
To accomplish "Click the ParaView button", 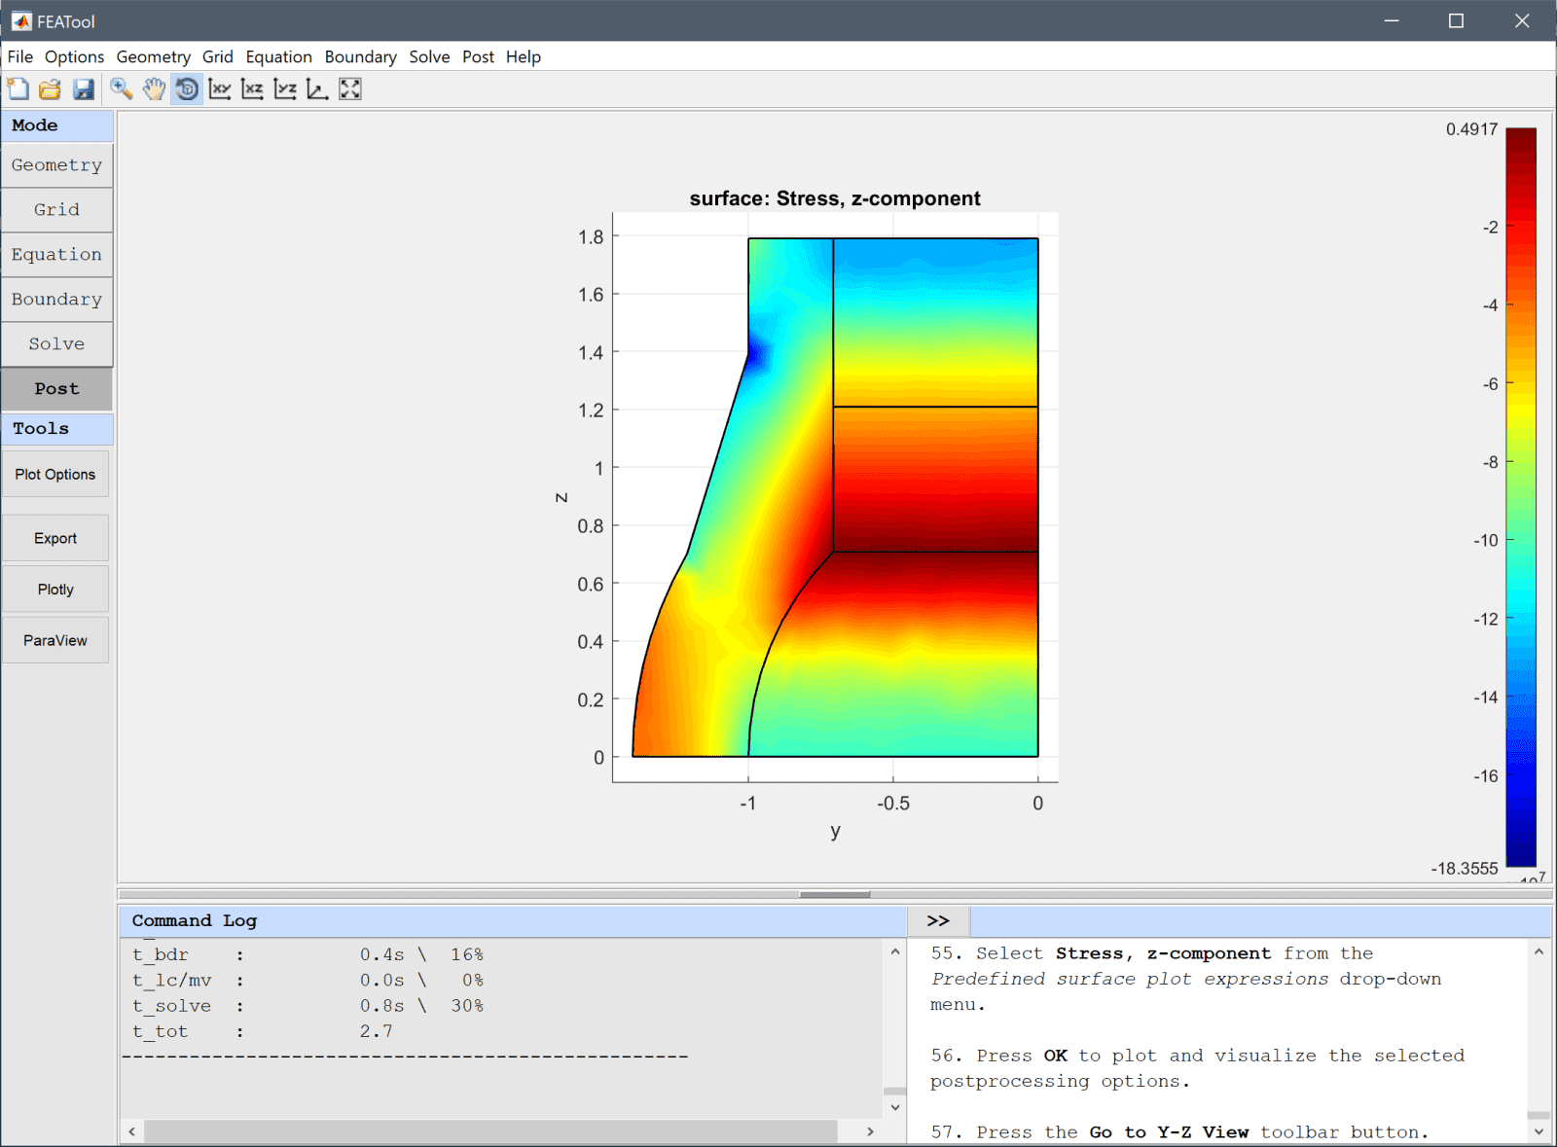I will 55,640.
